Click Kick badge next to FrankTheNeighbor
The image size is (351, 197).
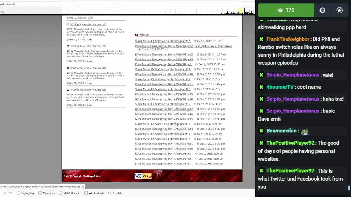click(x=261, y=39)
